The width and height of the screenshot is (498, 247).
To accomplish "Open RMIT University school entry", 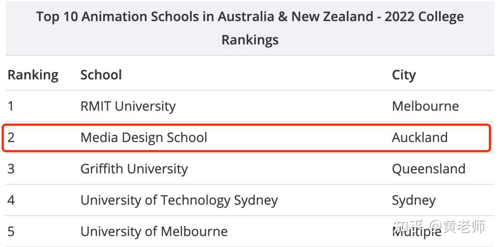I will click(128, 106).
